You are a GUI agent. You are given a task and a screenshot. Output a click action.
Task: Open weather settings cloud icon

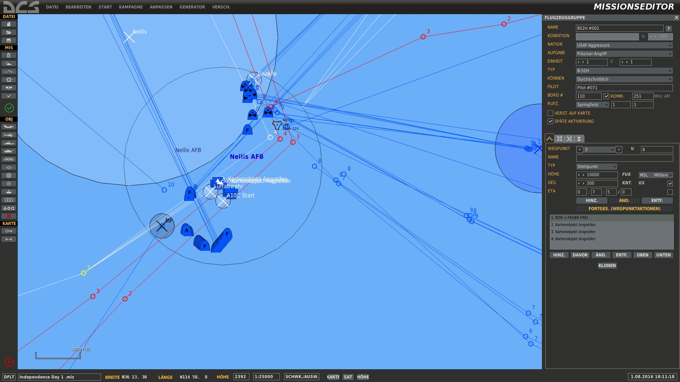[9, 63]
